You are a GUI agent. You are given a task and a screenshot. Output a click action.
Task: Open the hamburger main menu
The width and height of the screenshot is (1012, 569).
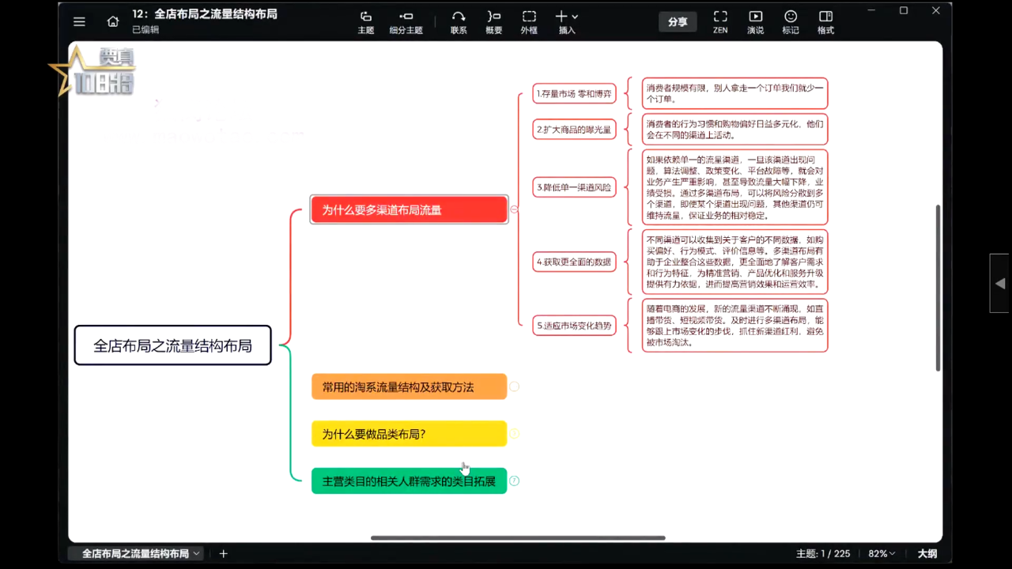79,21
